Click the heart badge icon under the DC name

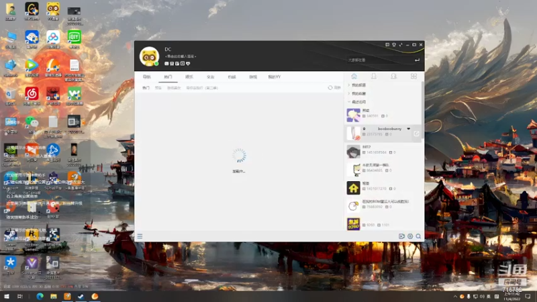click(188, 64)
